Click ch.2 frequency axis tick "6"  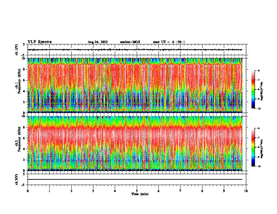pyautogui.click(x=24, y=138)
